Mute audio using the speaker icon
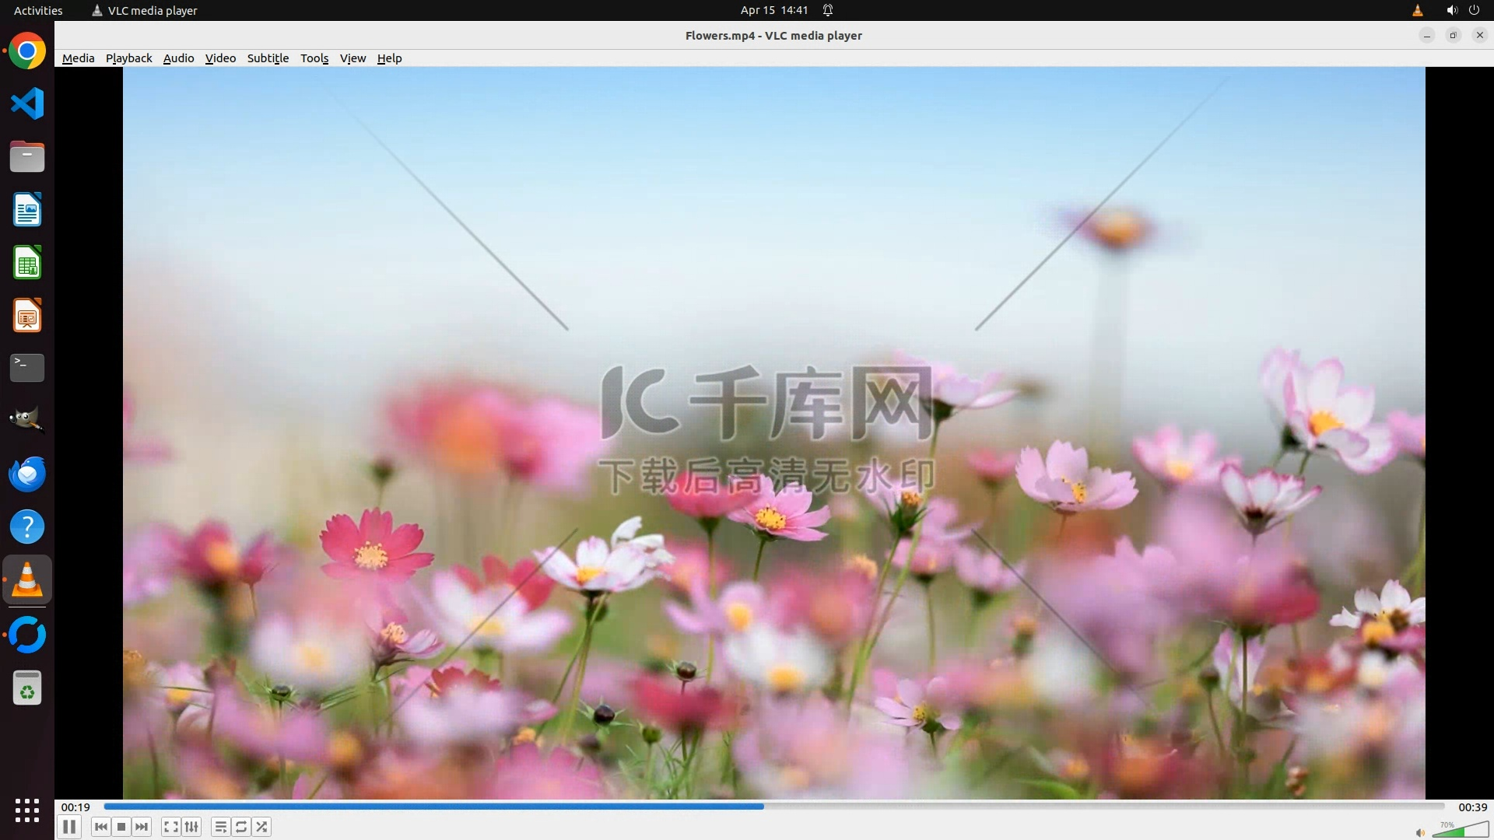This screenshot has height=840, width=1494. point(1420,833)
